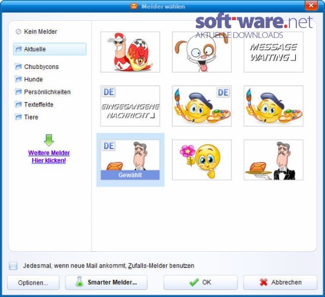
Task: Open the Texteffekte folder
Action: [x=34, y=105]
